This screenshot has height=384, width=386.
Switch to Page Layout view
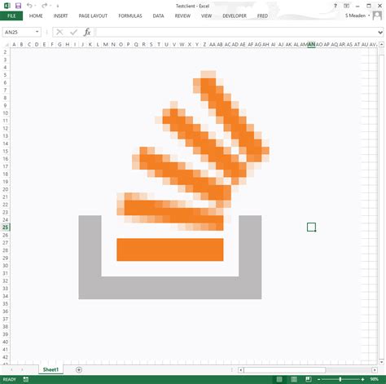294,379
